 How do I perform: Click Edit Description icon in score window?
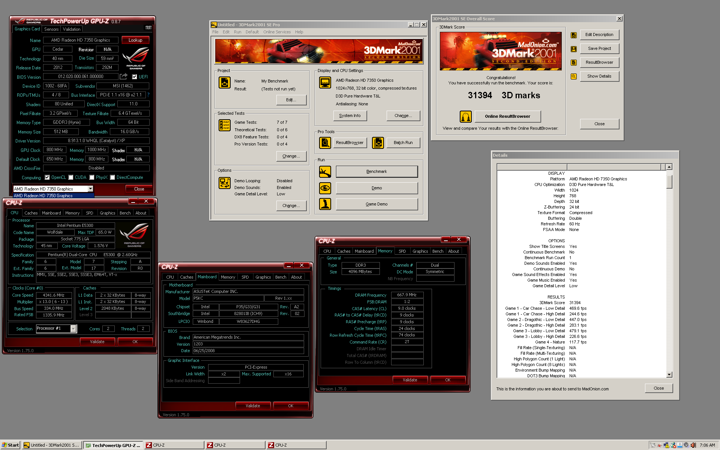tap(573, 35)
